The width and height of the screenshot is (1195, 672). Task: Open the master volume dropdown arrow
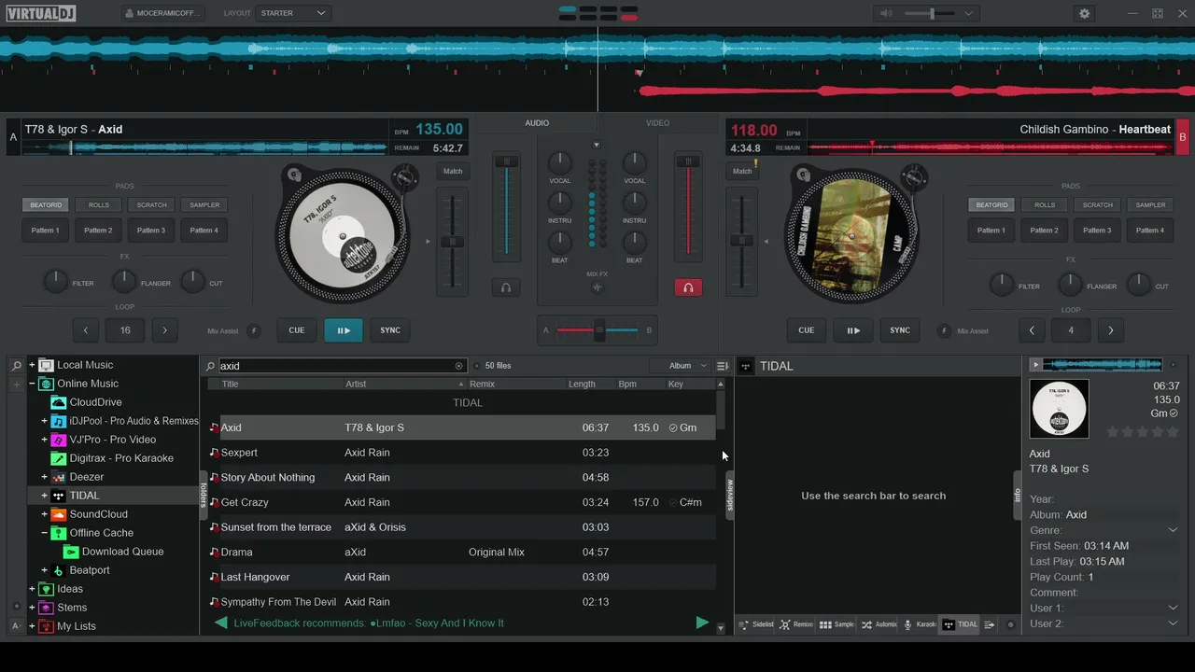[968, 14]
